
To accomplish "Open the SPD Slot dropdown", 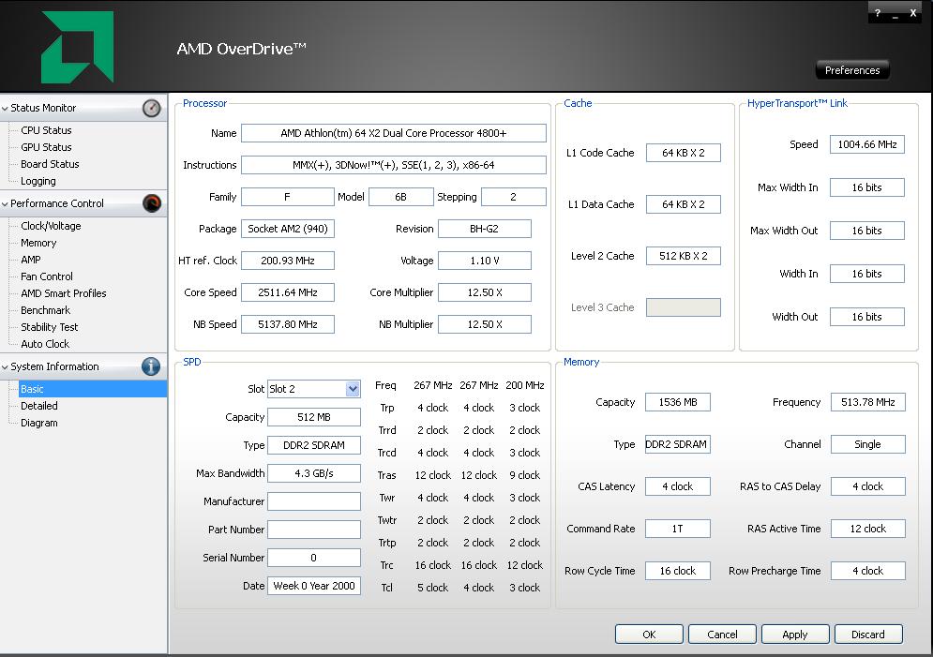I will click(x=353, y=389).
